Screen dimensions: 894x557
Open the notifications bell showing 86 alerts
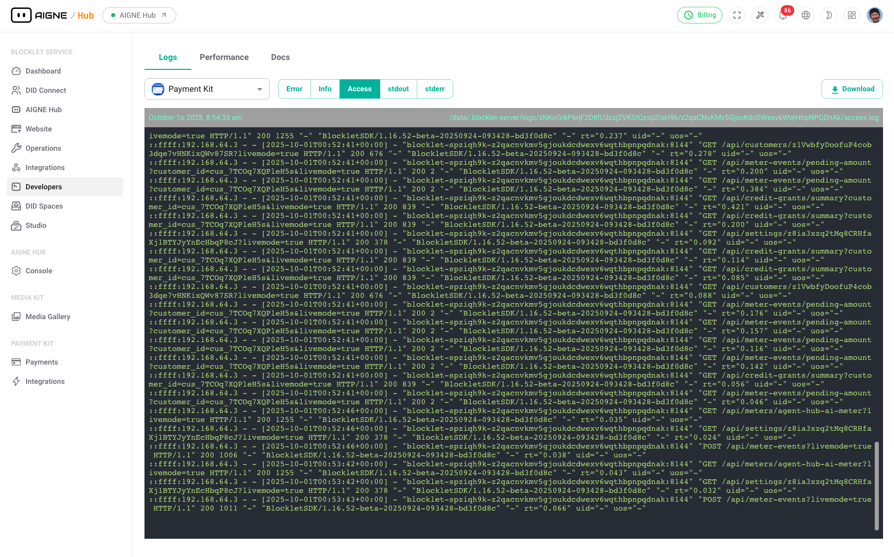click(x=783, y=15)
